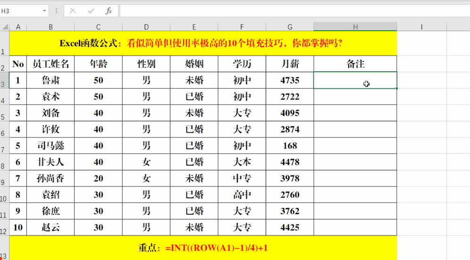Select column I header
This screenshot has width=470, height=260.
tap(422, 27)
